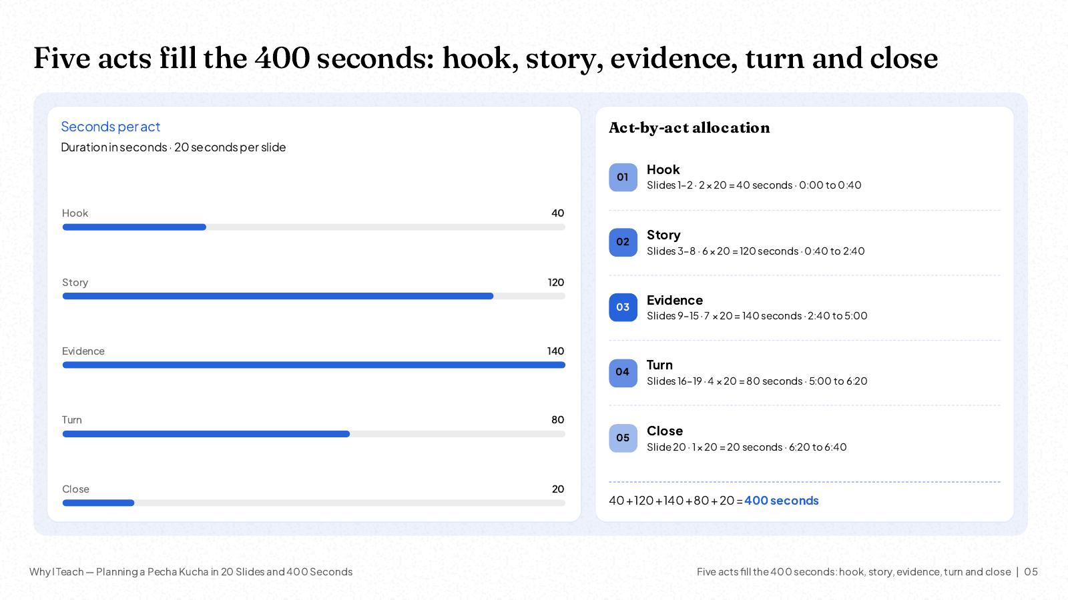Image resolution: width=1068 pixels, height=600 pixels.
Task: Select the "Turn" label above its chart bar
Action: pos(72,420)
